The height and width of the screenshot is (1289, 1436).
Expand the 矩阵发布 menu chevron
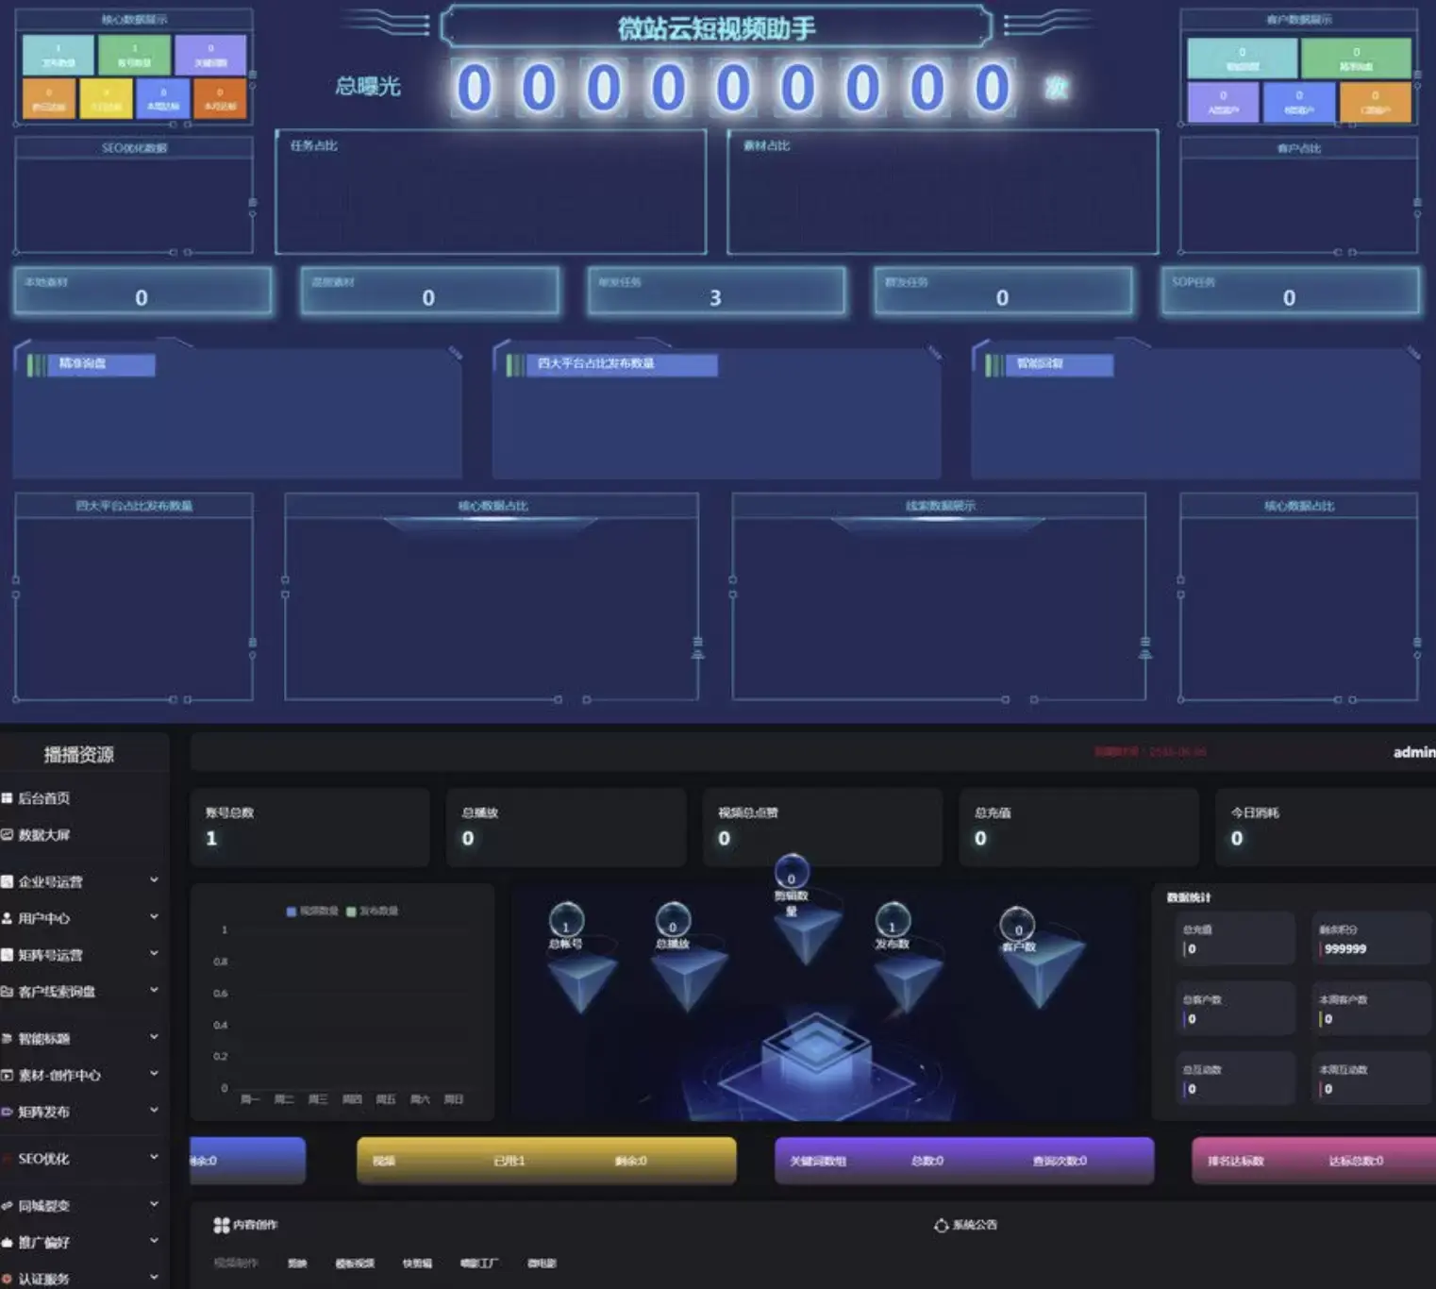(x=154, y=1111)
